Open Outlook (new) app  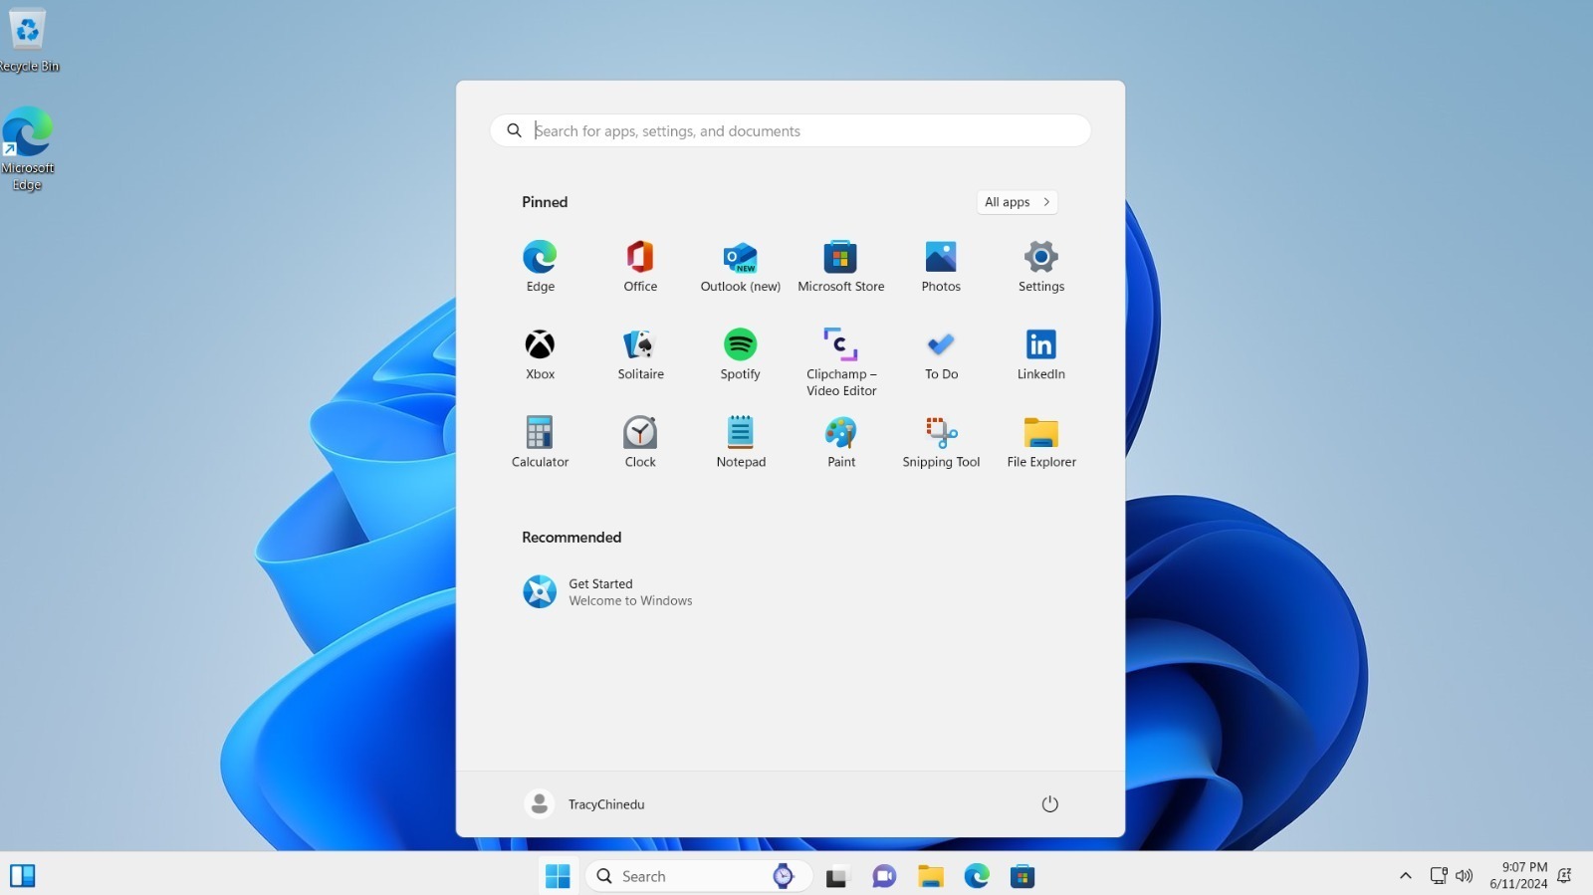[741, 266]
